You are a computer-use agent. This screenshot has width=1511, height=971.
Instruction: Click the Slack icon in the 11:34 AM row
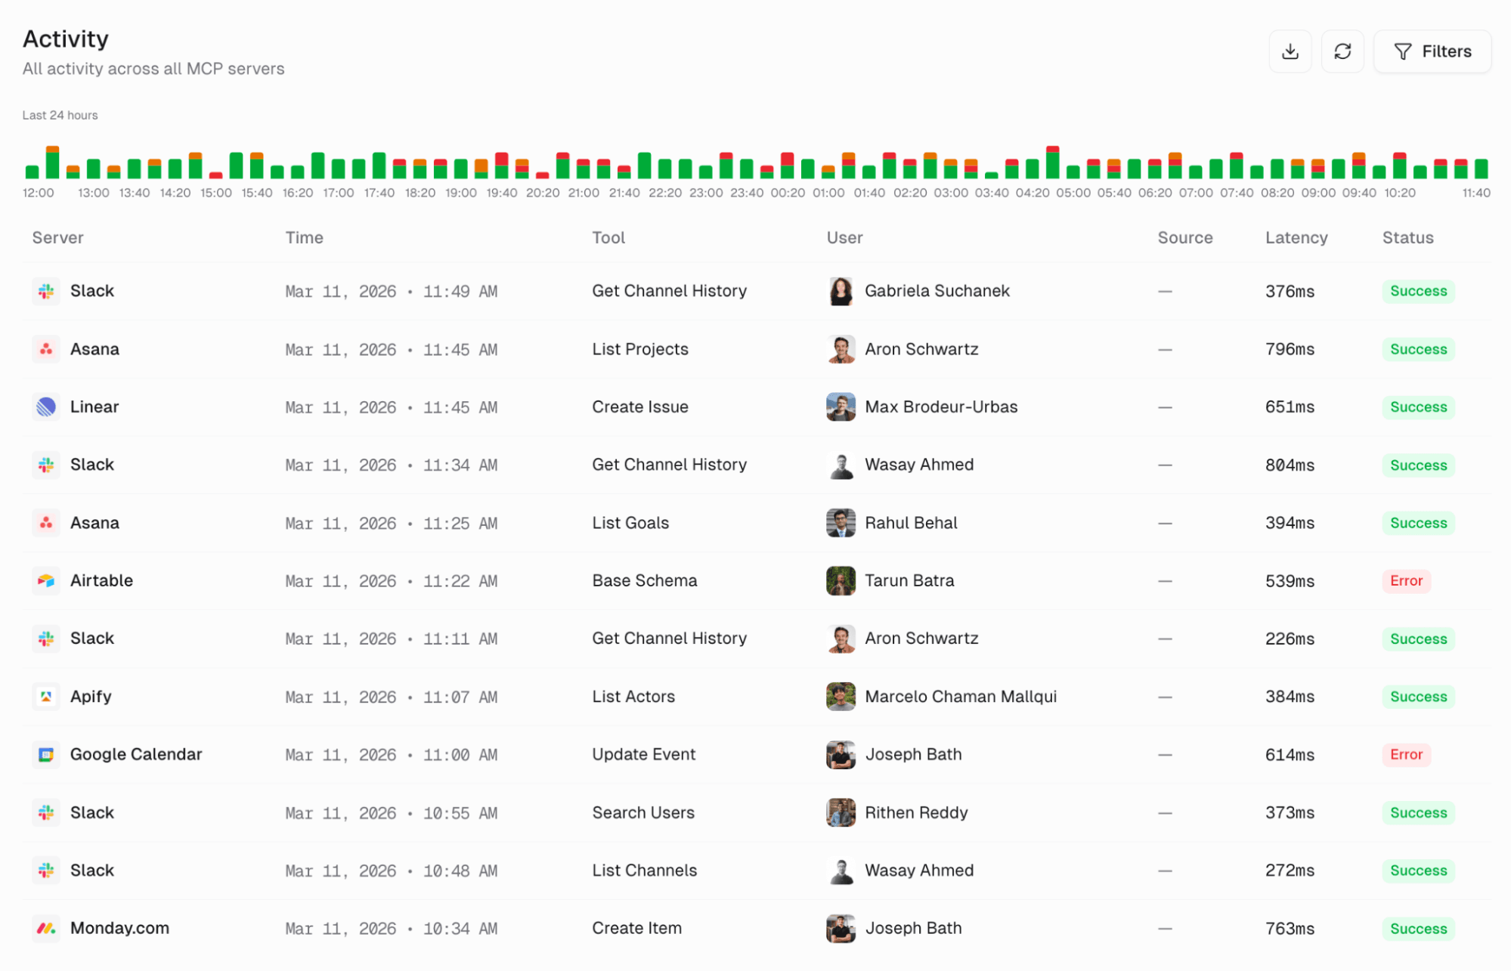click(x=46, y=465)
